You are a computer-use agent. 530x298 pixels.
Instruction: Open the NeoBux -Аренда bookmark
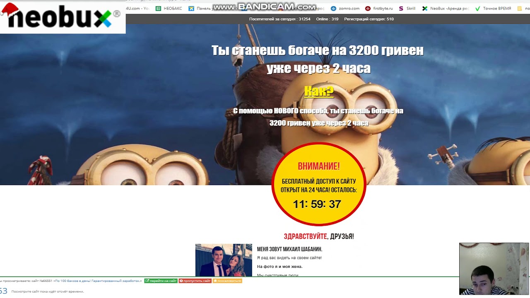point(446,8)
